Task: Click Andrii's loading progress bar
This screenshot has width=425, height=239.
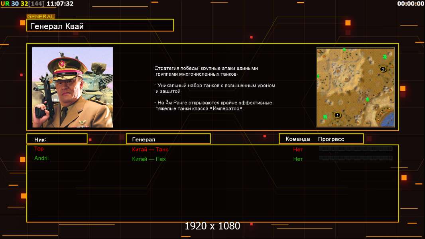Action: pos(356,158)
